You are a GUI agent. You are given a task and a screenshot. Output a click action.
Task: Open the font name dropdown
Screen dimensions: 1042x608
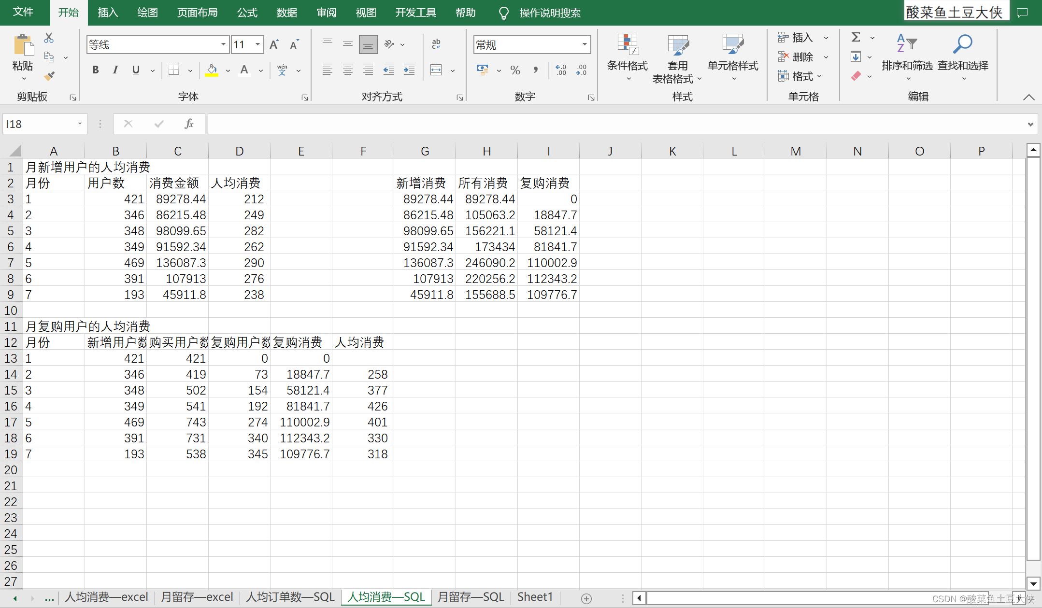pyautogui.click(x=223, y=44)
